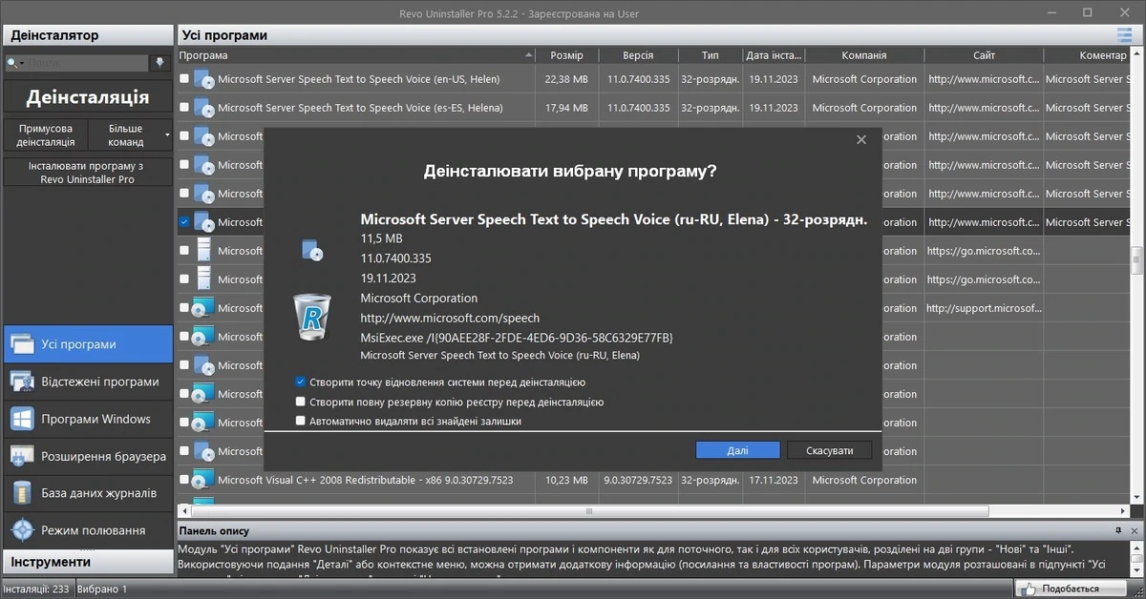Click the Програми Windows logo icon
The image size is (1146, 599).
coord(23,419)
